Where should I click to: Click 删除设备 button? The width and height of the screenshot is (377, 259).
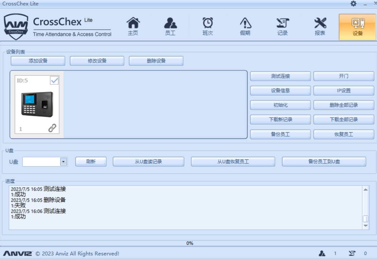pyautogui.click(x=156, y=61)
